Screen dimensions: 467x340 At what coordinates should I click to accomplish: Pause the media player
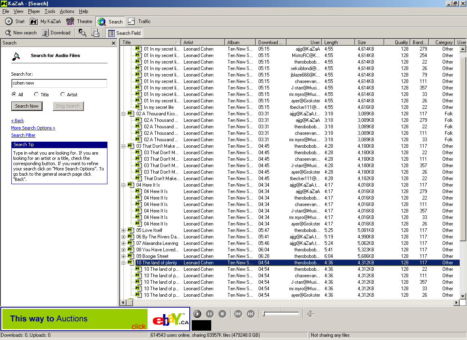coord(210,314)
